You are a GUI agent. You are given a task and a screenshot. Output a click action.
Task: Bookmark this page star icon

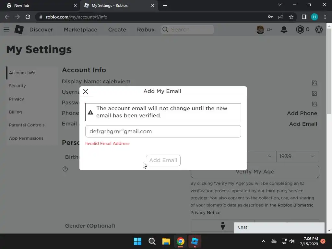click(x=291, y=17)
